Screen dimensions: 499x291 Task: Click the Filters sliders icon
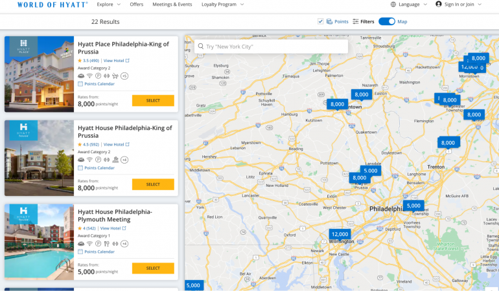pyautogui.click(x=356, y=21)
